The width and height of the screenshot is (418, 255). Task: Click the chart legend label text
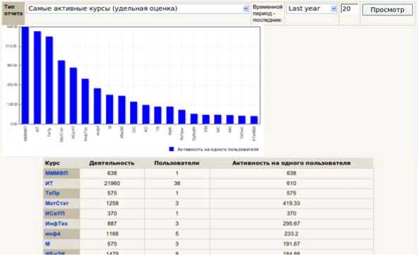217,149
